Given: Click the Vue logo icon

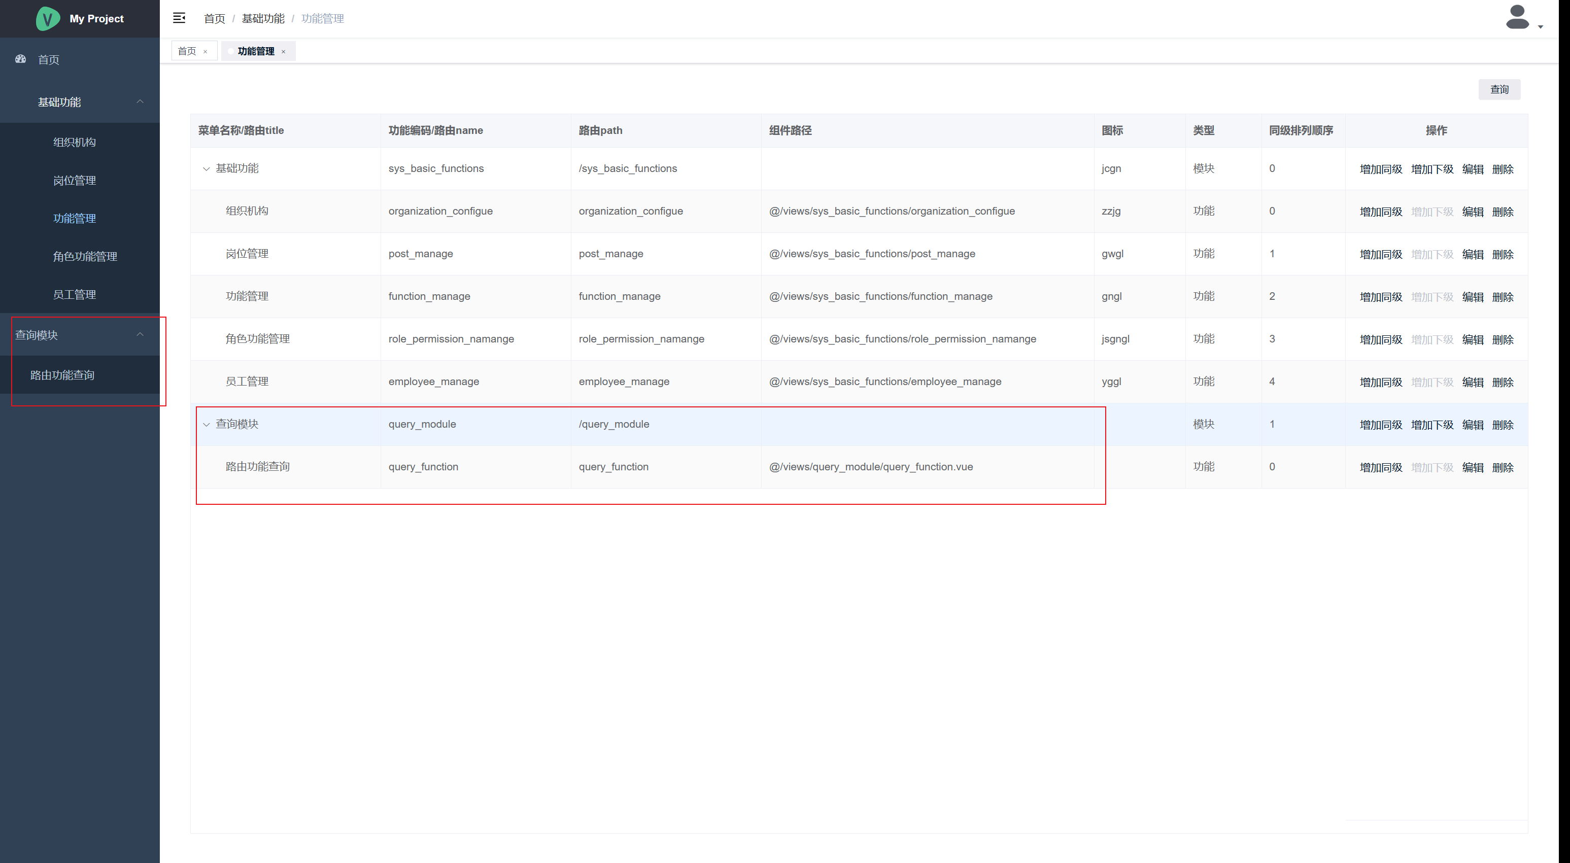Looking at the screenshot, I should pos(48,18).
